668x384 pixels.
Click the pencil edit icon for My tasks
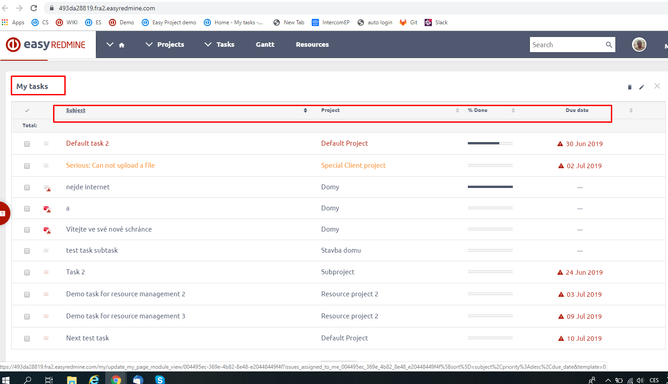tap(642, 87)
